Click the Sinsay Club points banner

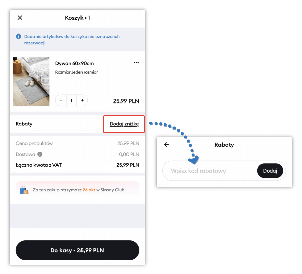click(77, 190)
